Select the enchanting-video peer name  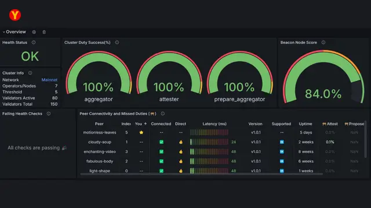point(100,151)
